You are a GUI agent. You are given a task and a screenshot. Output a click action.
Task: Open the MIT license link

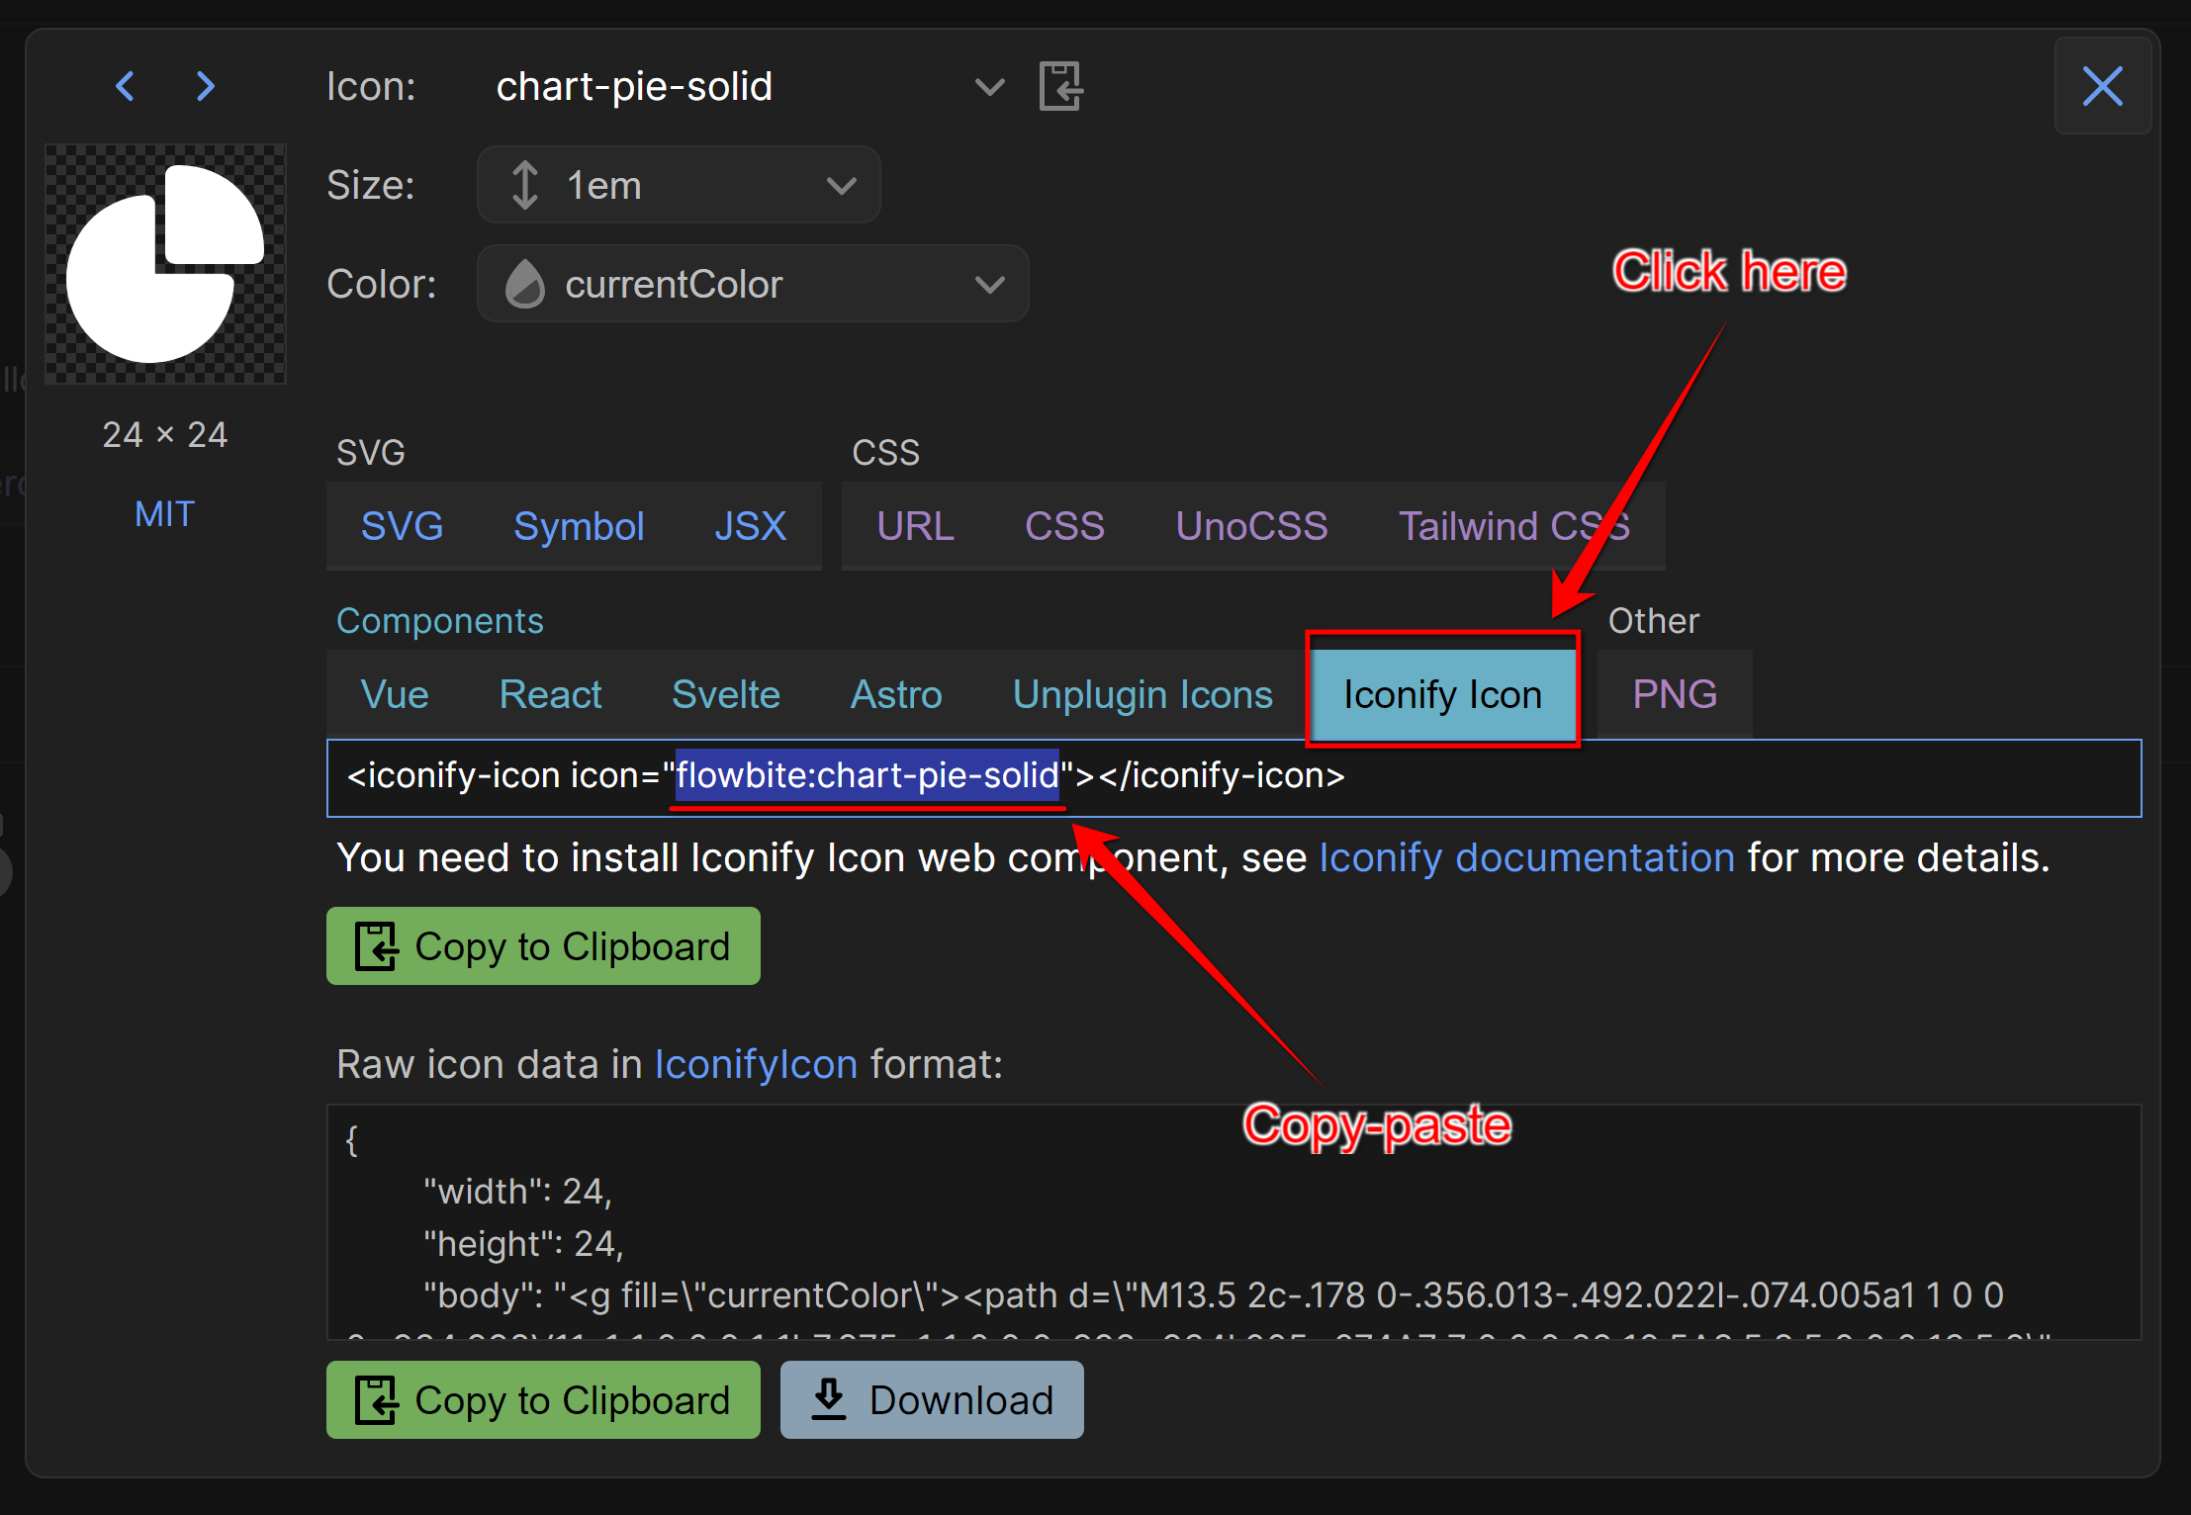pos(164,514)
